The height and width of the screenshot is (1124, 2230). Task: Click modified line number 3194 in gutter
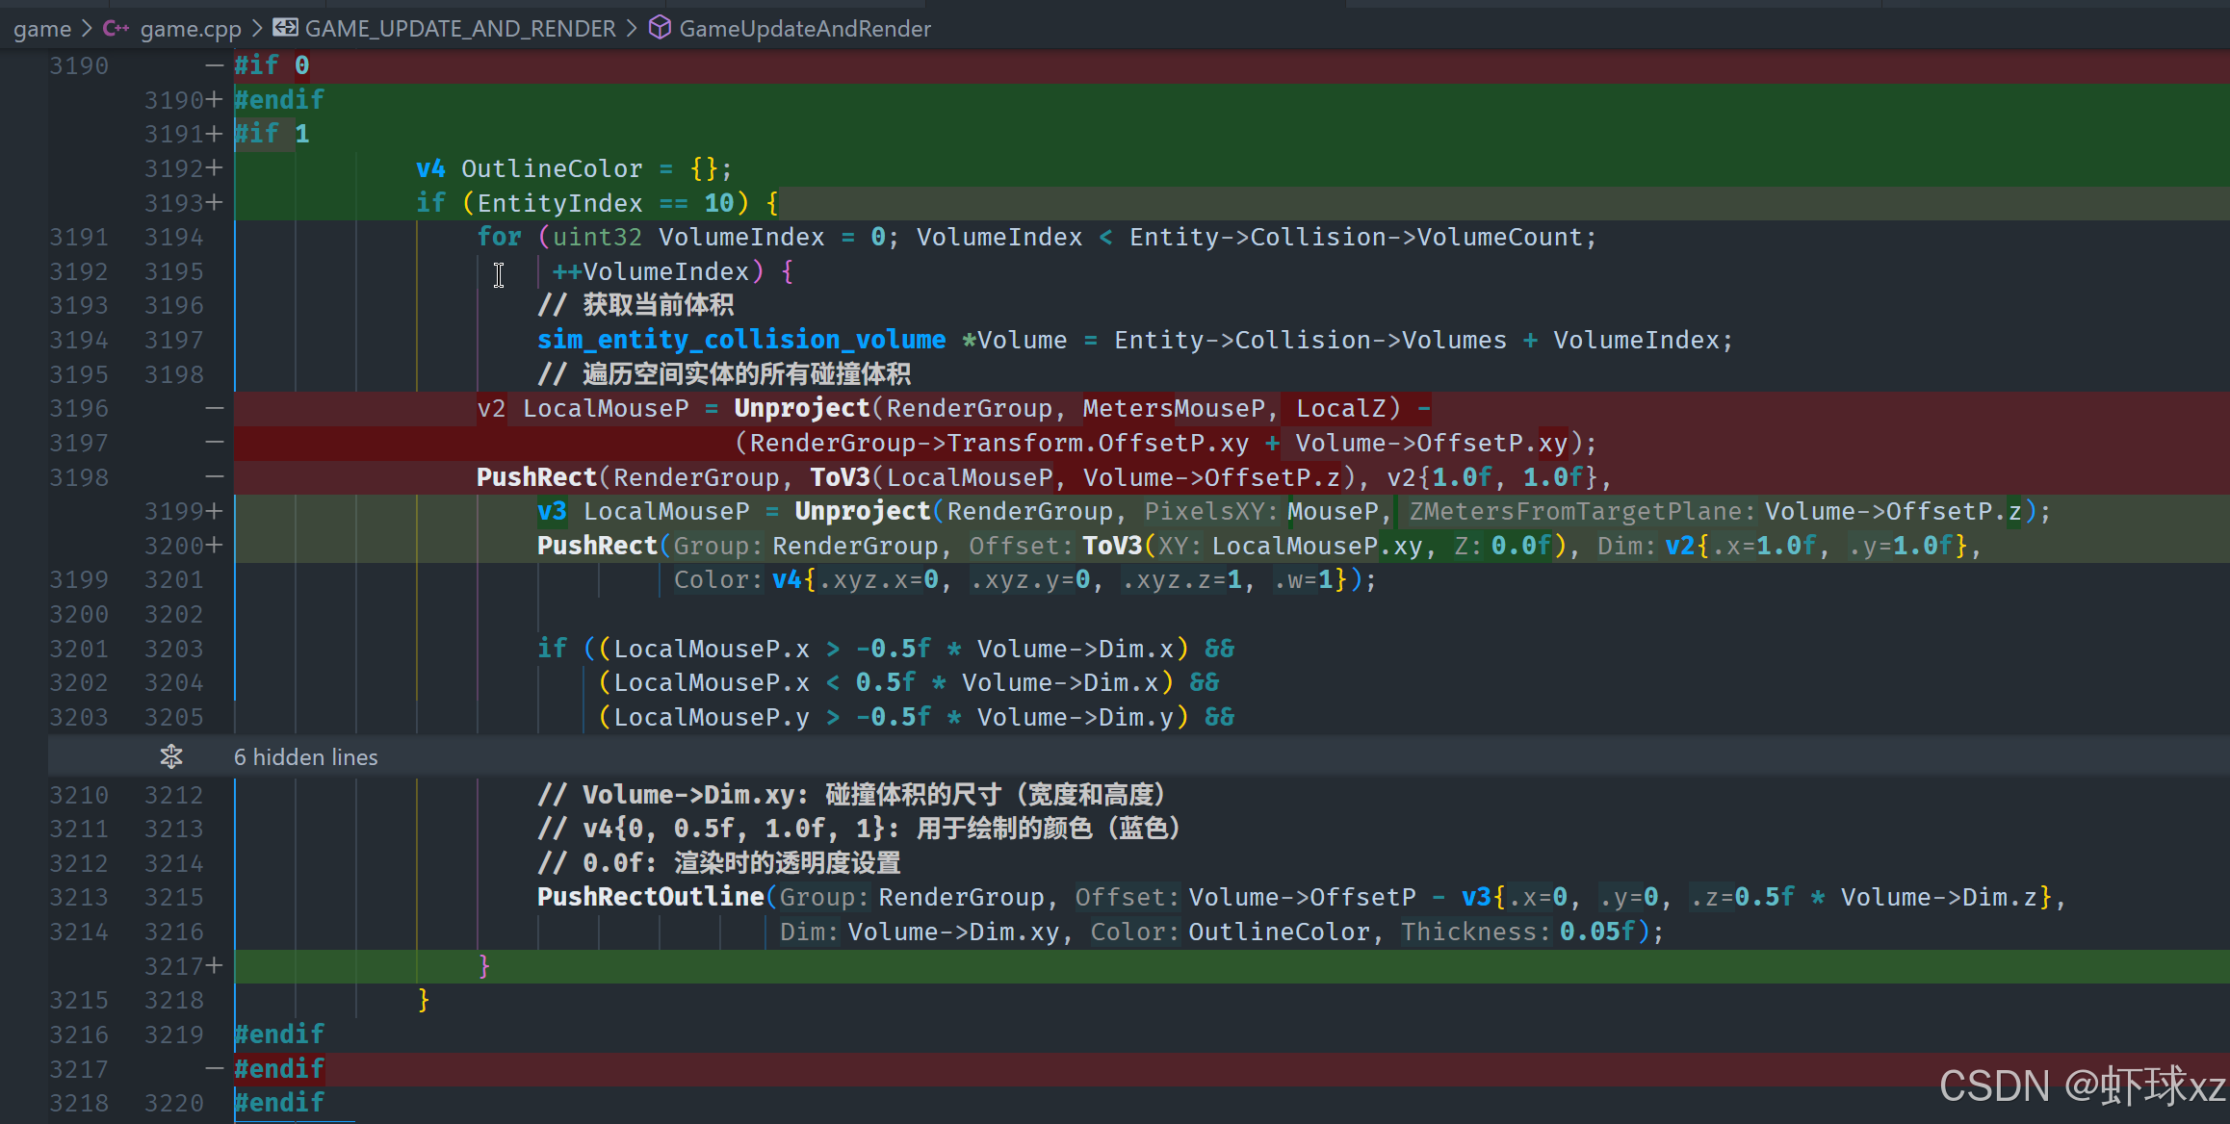[174, 237]
